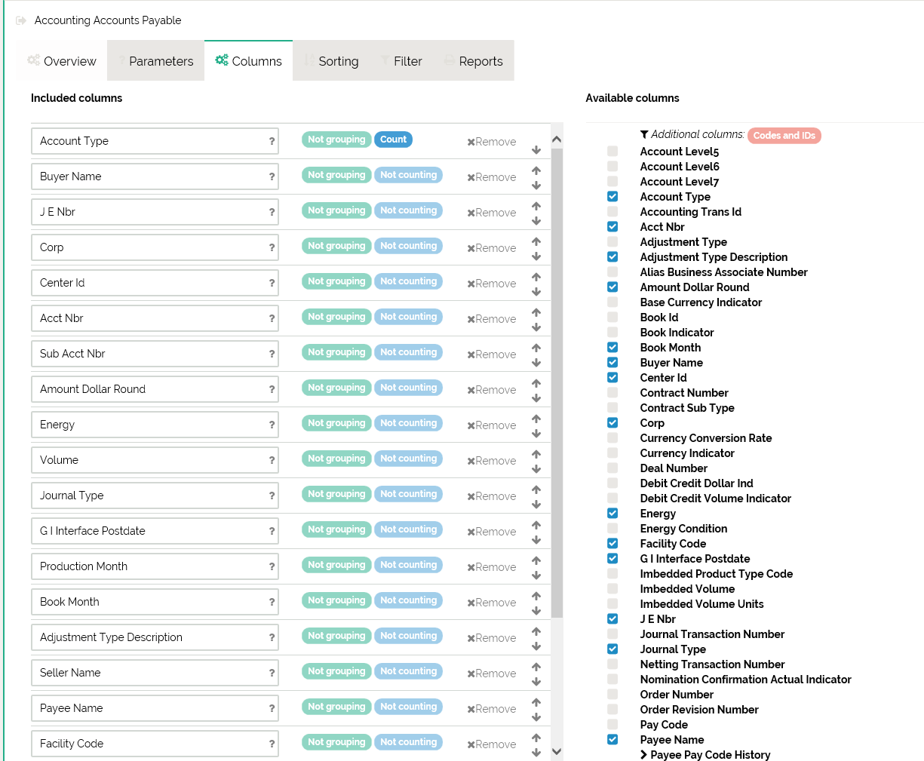Click the help question mark for Energy
Viewport: 924px width, 761px height.
(272, 425)
